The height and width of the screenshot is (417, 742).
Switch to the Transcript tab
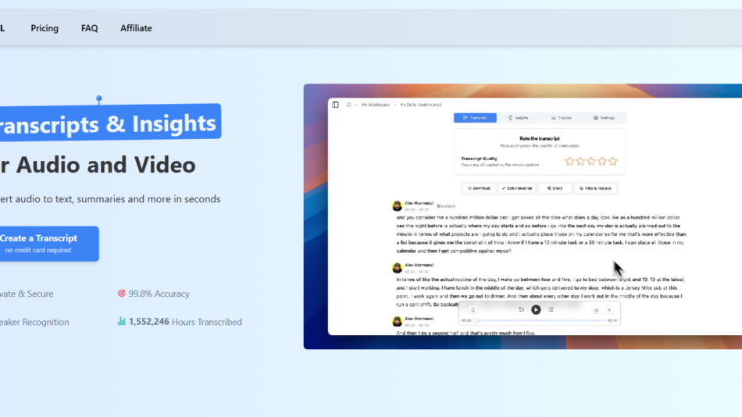point(475,118)
